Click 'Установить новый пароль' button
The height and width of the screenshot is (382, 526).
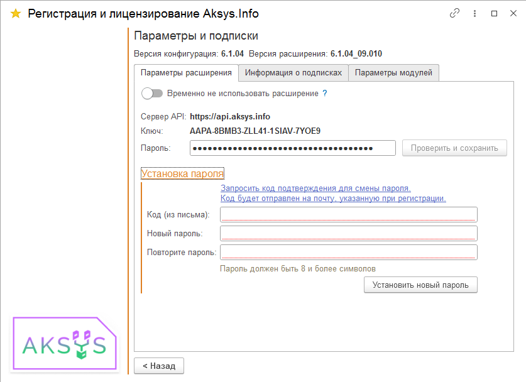(x=420, y=285)
